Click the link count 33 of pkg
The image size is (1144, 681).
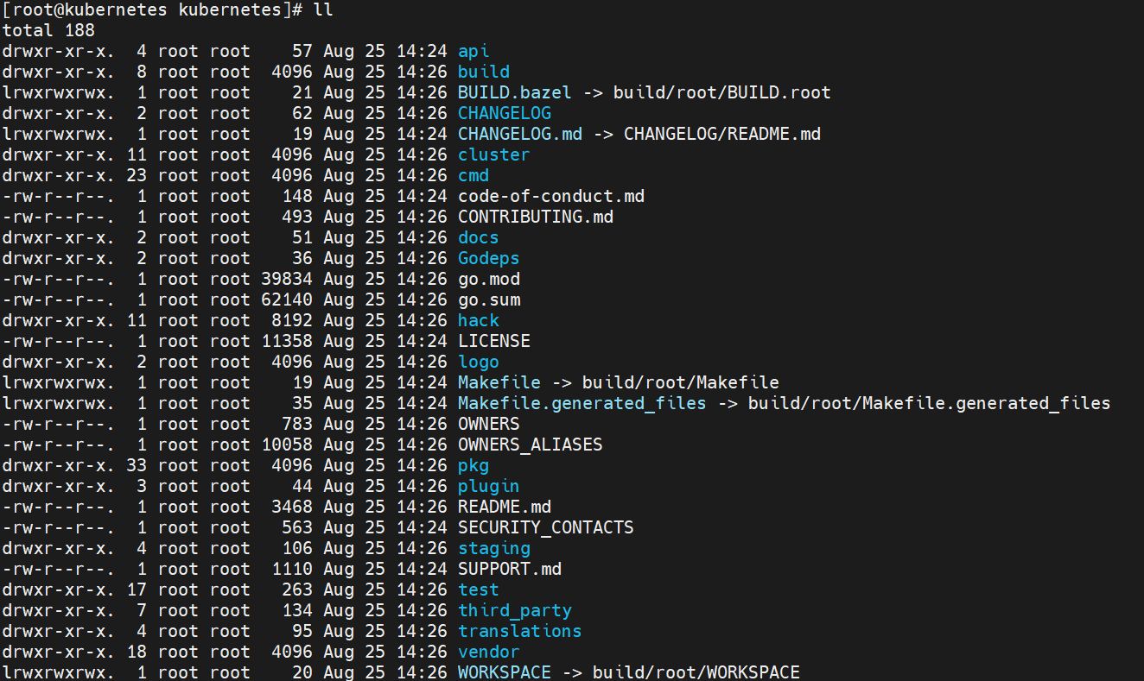(137, 465)
